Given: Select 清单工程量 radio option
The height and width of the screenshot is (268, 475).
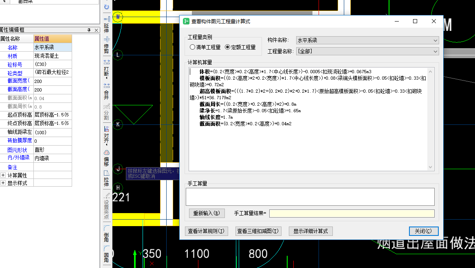Looking at the screenshot, I should pos(205,47).
